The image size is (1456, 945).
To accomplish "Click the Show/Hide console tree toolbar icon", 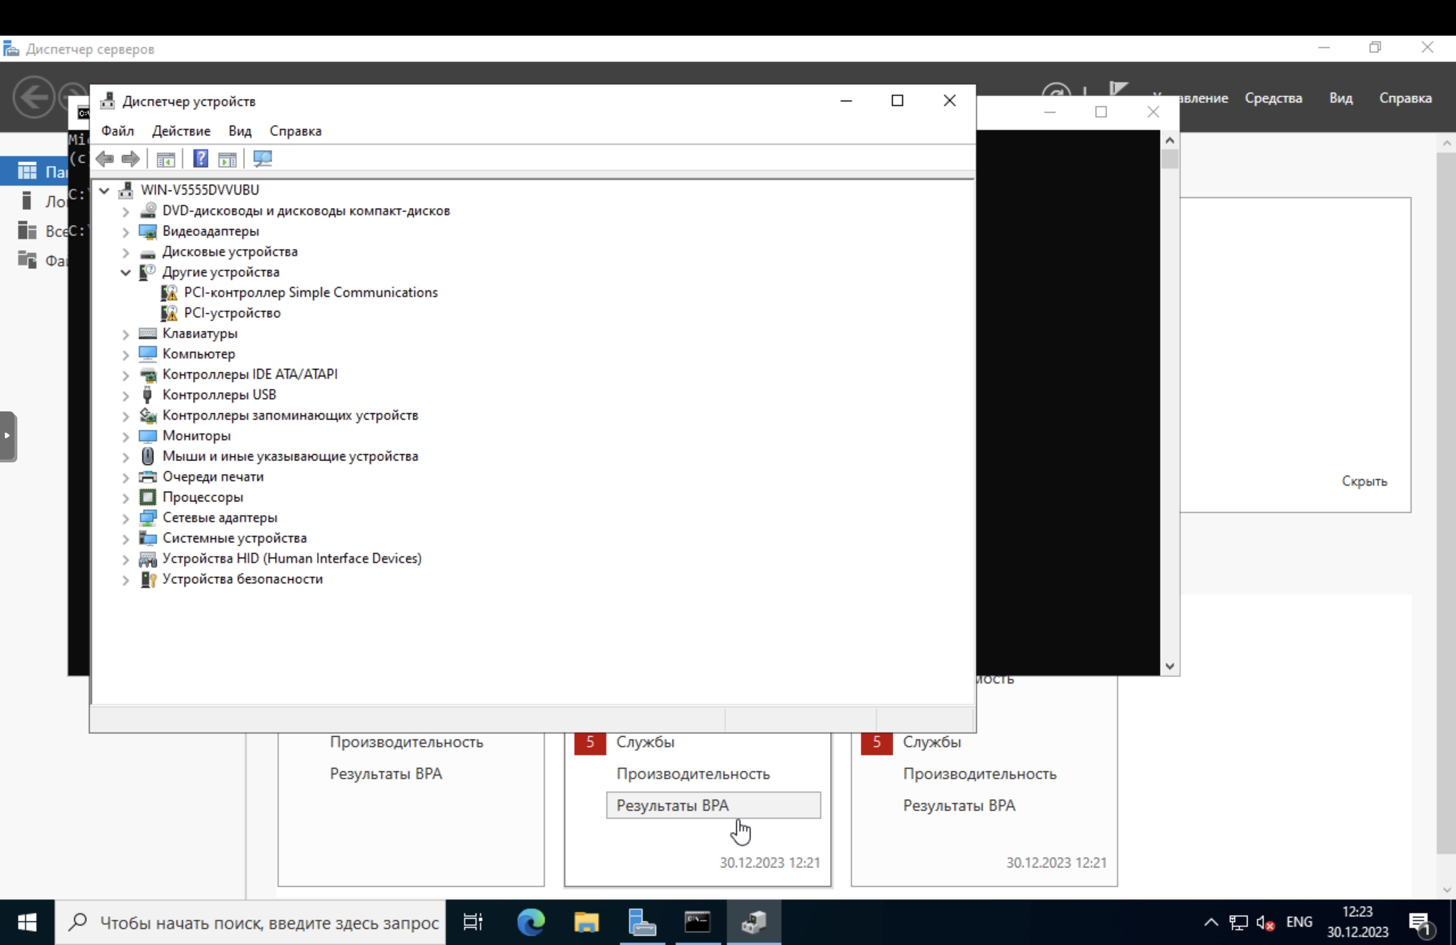I will (x=166, y=160).
